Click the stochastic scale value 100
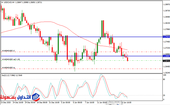The width and height of the screenshot is (170, 105). tap(165, 75)
